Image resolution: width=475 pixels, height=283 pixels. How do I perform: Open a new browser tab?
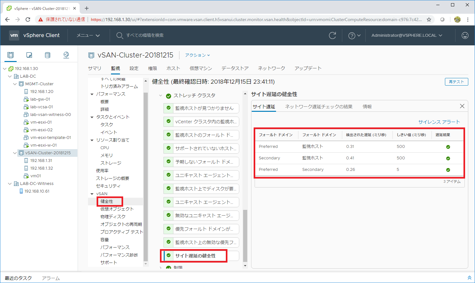[87, 8]
